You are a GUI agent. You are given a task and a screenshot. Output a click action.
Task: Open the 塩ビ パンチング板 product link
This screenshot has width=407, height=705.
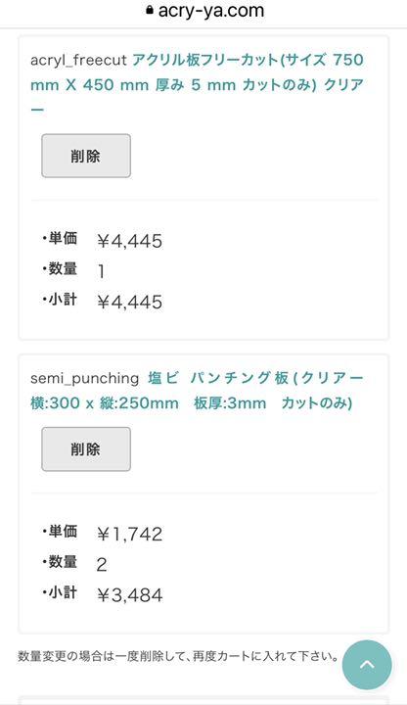point(197,391)
